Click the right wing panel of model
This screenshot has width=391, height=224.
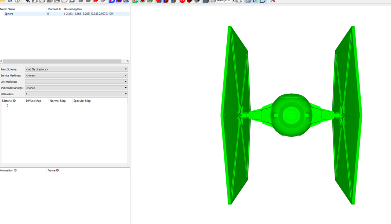click(x=347, y=115)
